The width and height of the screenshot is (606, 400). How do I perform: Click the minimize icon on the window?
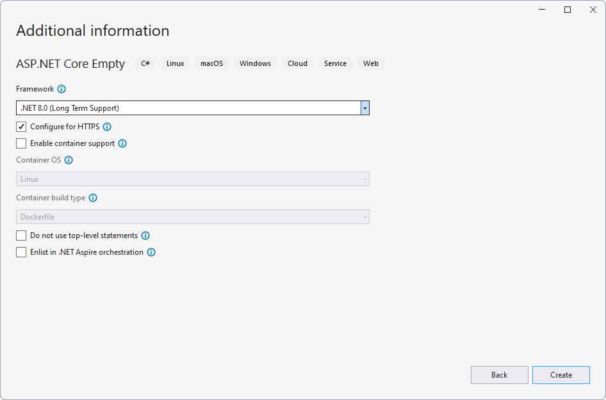point(541,9)
